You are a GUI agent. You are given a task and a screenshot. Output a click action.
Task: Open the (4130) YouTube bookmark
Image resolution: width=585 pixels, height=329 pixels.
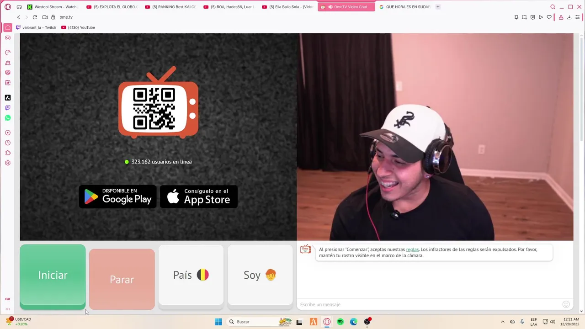tap(78, 27)
